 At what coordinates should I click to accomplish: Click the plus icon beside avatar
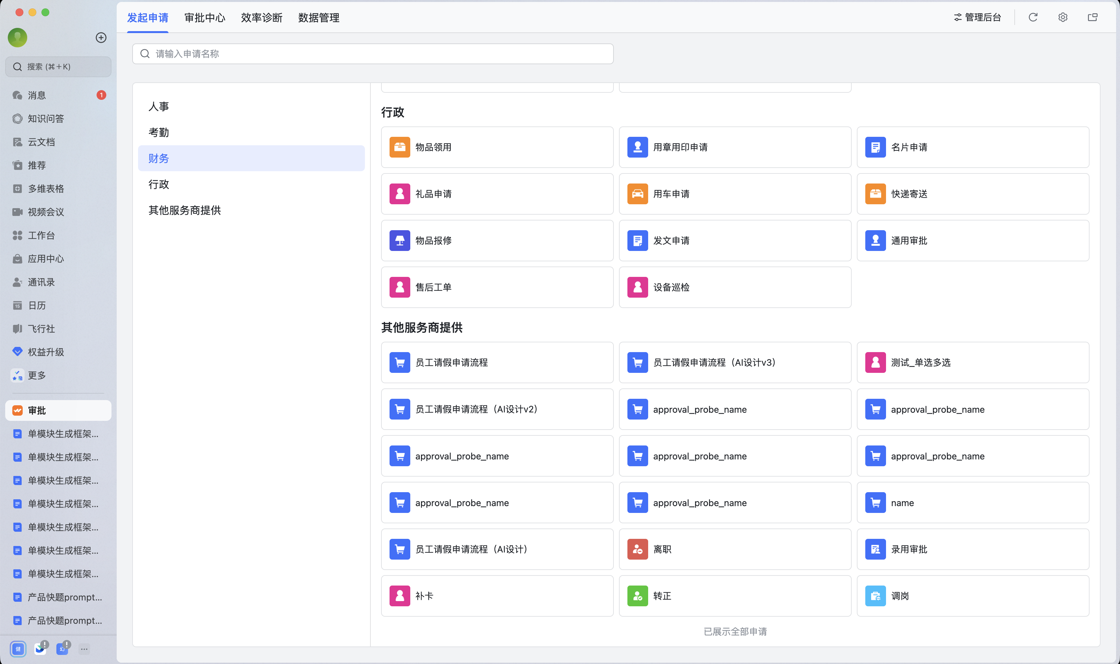coord(101,38)
